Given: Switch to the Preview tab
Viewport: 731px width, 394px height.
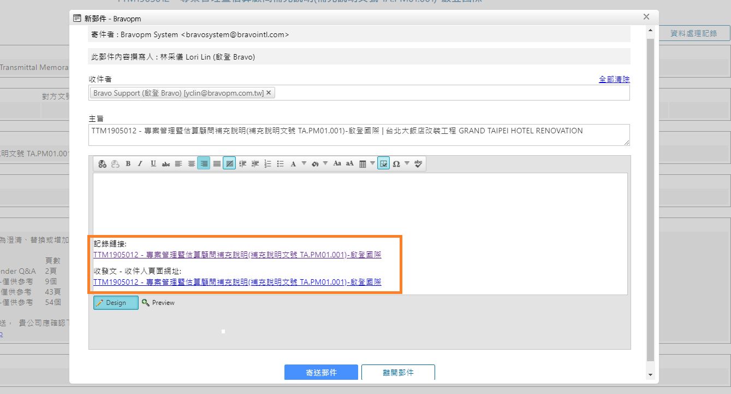Looking at the screenshot, I should (x=158, y=303).
